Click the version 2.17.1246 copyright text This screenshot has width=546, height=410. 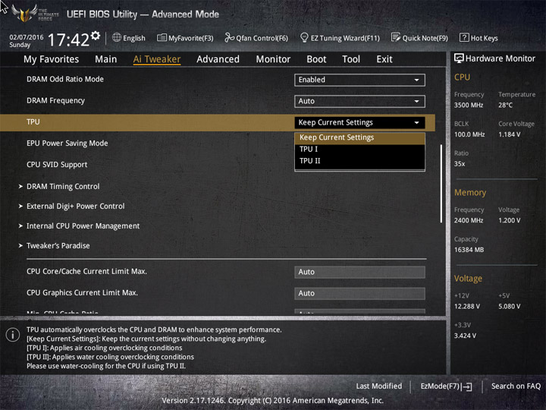(273, 401)
